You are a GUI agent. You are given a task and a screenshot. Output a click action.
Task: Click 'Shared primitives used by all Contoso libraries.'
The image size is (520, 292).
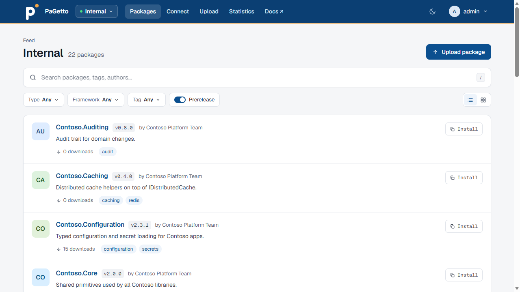pos(116,285)
